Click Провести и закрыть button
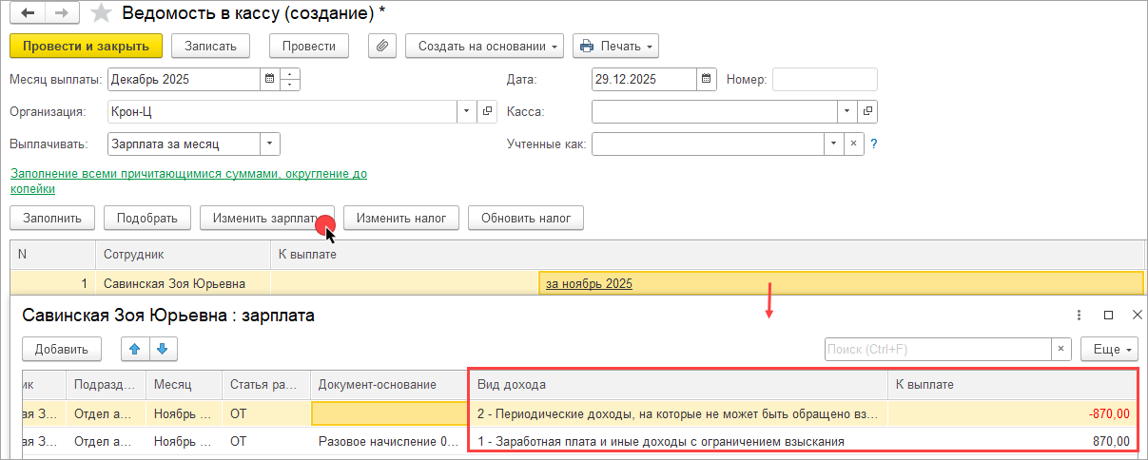 [86, 46]
